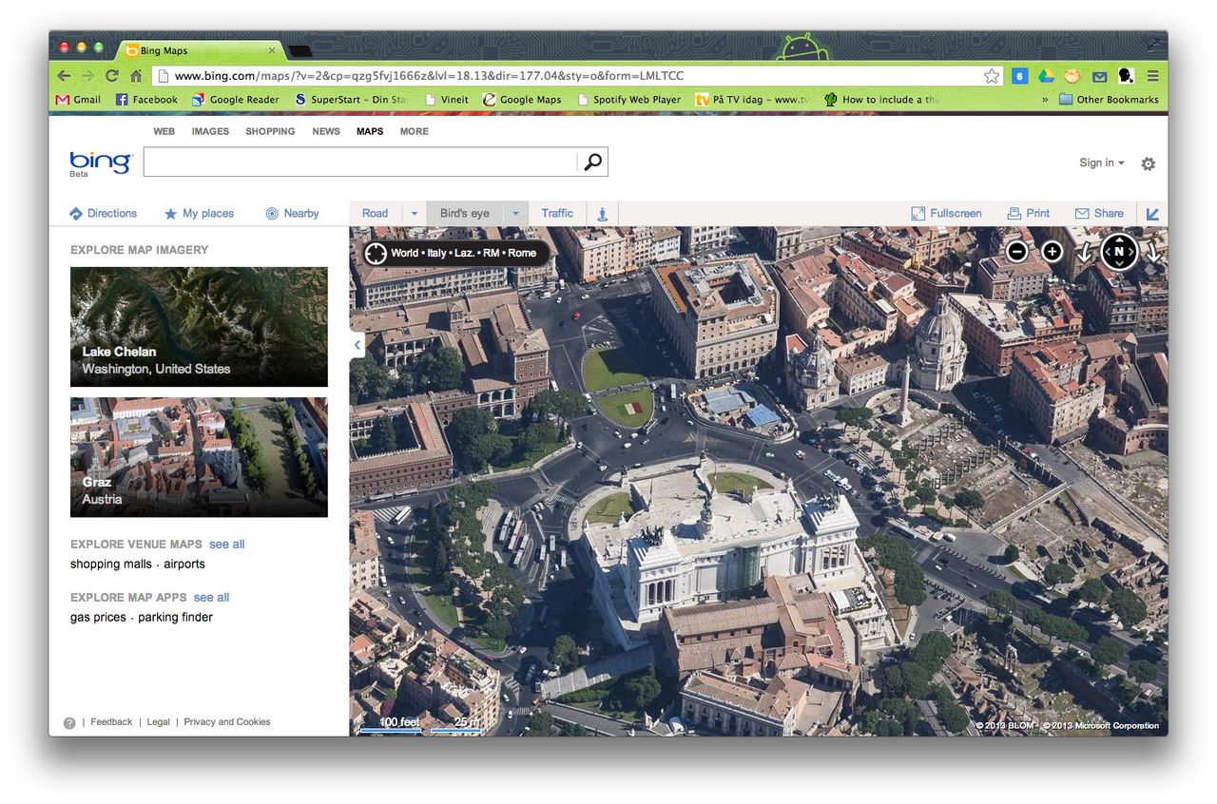Print the current map
The image size is (1217, 804).
tap(1029, 213)
